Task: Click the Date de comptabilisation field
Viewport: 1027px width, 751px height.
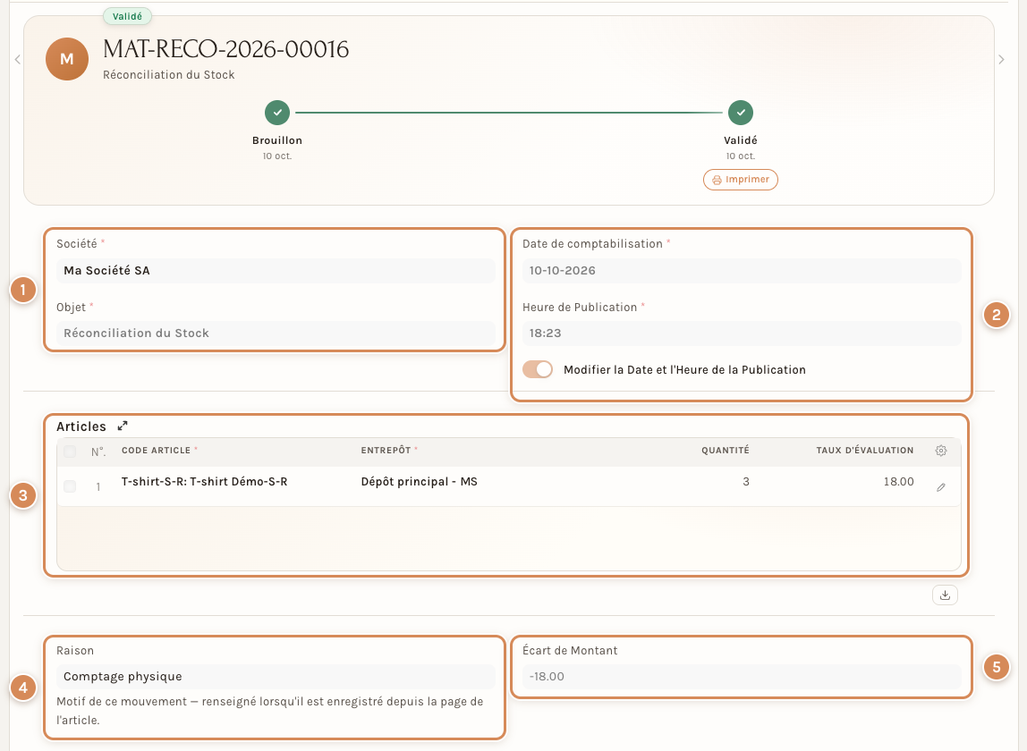Action: click(x=742, y=270)
